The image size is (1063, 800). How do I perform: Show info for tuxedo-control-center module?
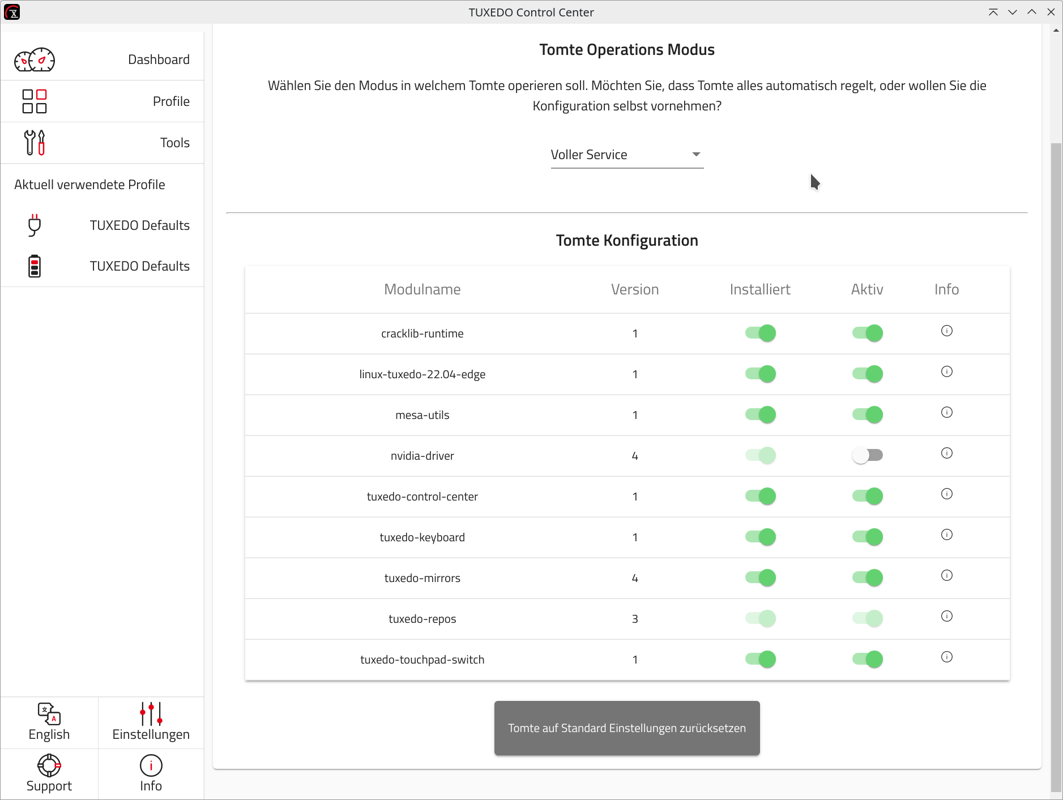tap(947, 494)
